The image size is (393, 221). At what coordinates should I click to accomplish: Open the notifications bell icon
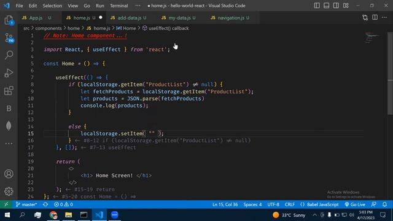click(385, 204)
